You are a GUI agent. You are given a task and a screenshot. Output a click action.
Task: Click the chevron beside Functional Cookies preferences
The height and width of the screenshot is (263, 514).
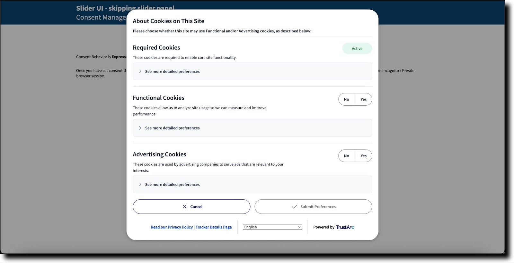[140, 128]
